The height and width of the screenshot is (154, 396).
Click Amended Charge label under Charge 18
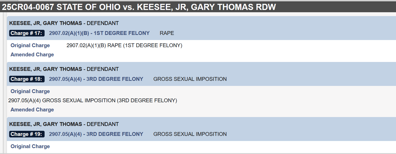pyautogui.click(x=32, y=110)
